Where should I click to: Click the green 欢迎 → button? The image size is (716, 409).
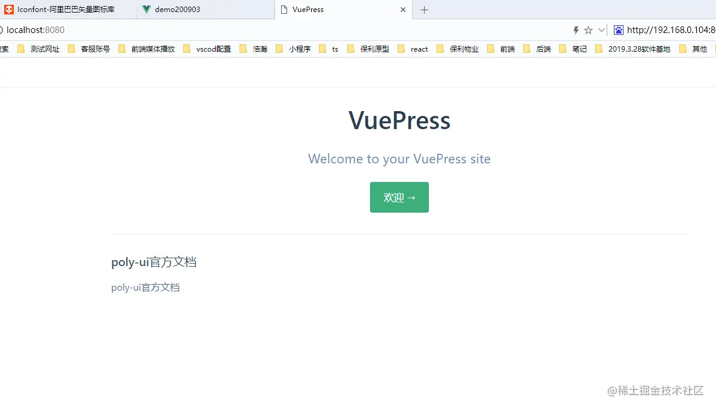399,197
